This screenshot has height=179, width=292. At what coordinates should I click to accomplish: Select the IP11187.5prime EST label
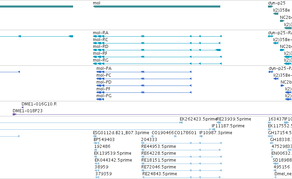point(228,126)
